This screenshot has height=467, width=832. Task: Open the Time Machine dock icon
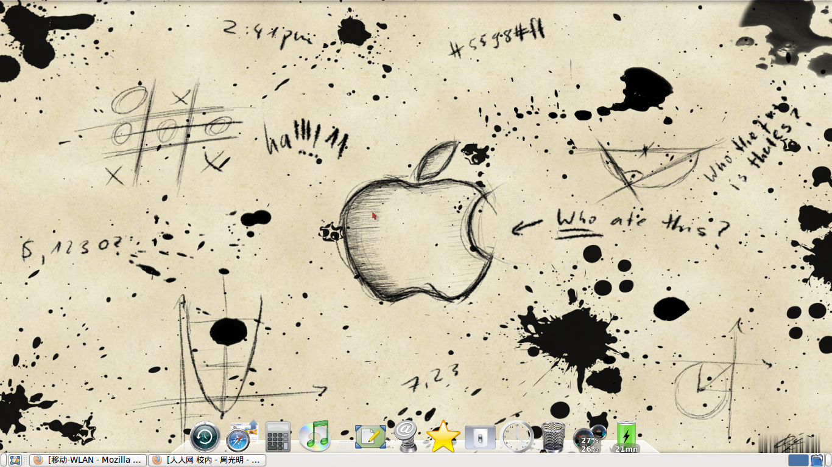coord(205,437)
